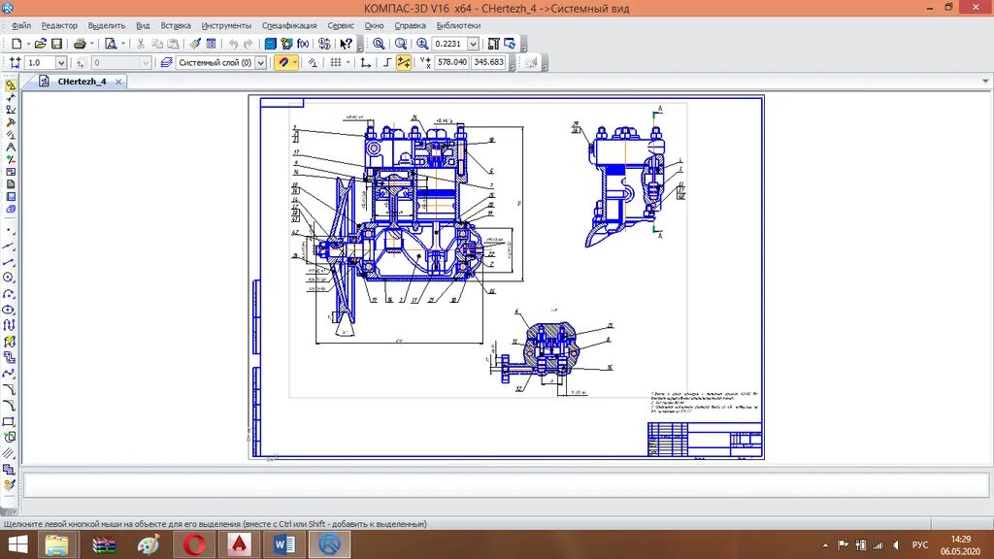Click the layer manager icon

[x=166, y=62]
